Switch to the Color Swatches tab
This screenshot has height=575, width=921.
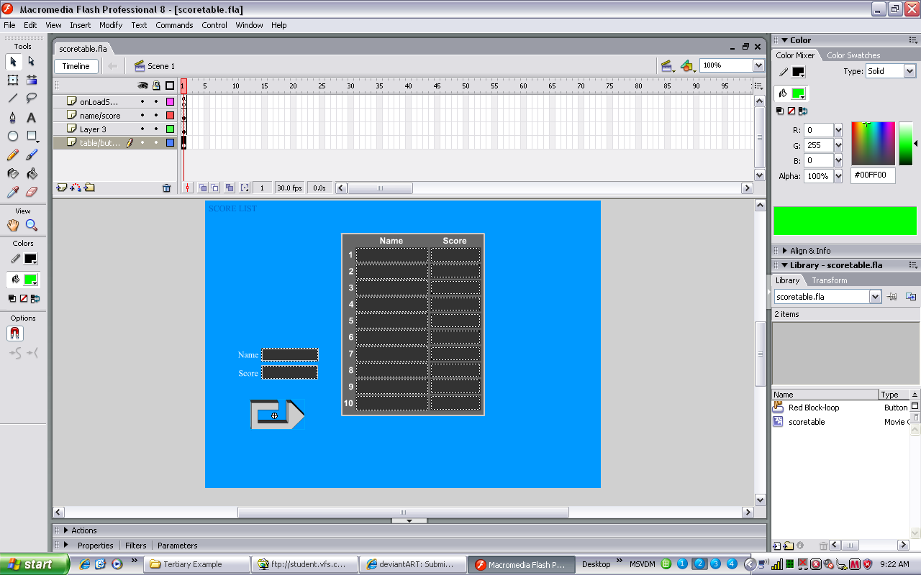coord(853,55)
